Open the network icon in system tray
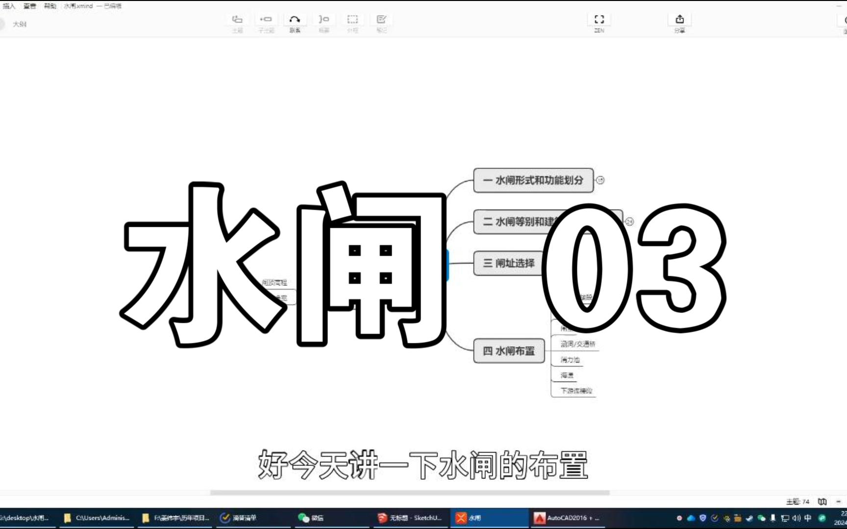This screenshot has height=529, width=847. click(785, 518)
